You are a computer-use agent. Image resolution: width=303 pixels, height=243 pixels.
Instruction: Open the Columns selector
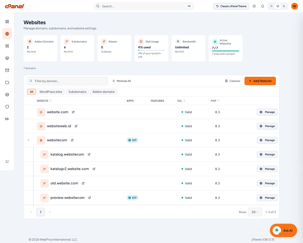[x=233, y=81]
